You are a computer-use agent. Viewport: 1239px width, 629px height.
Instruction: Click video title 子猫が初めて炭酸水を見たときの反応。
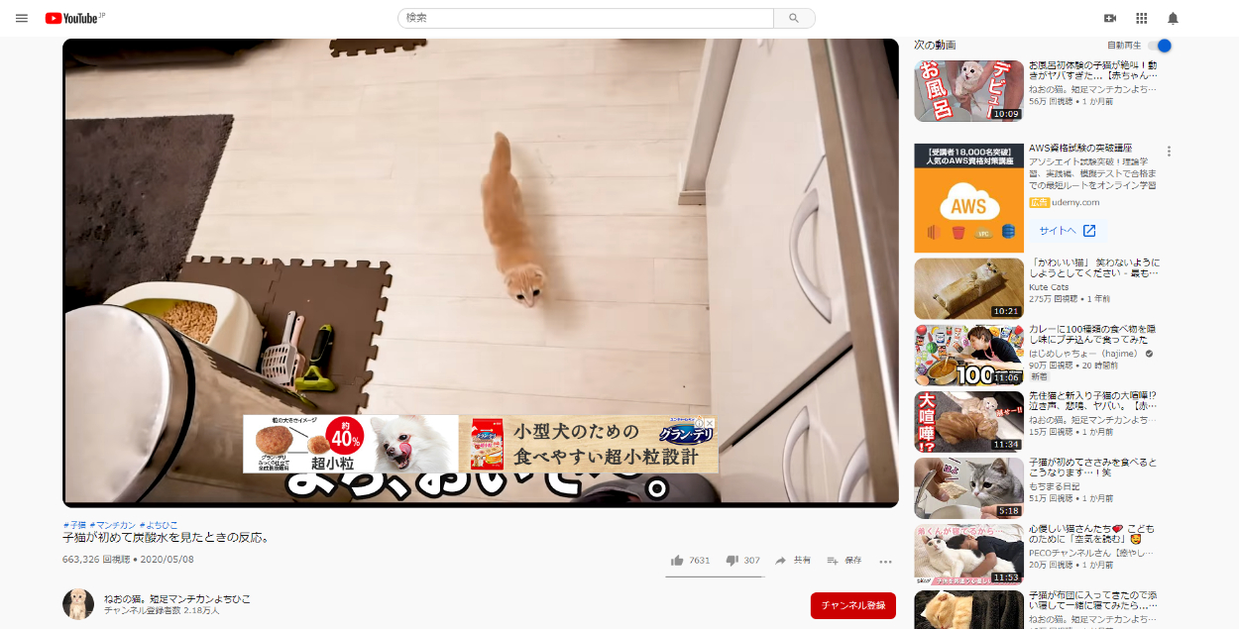167,538
